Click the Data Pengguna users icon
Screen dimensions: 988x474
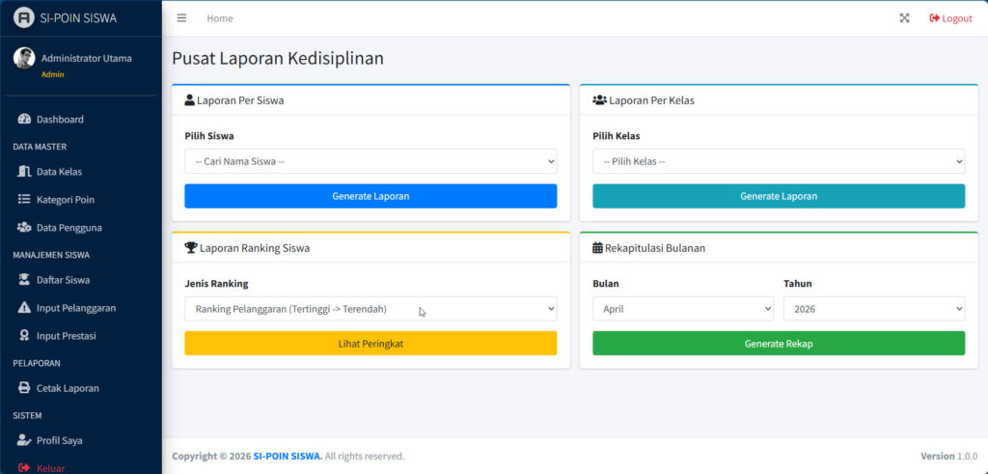(x=25, y=228)
